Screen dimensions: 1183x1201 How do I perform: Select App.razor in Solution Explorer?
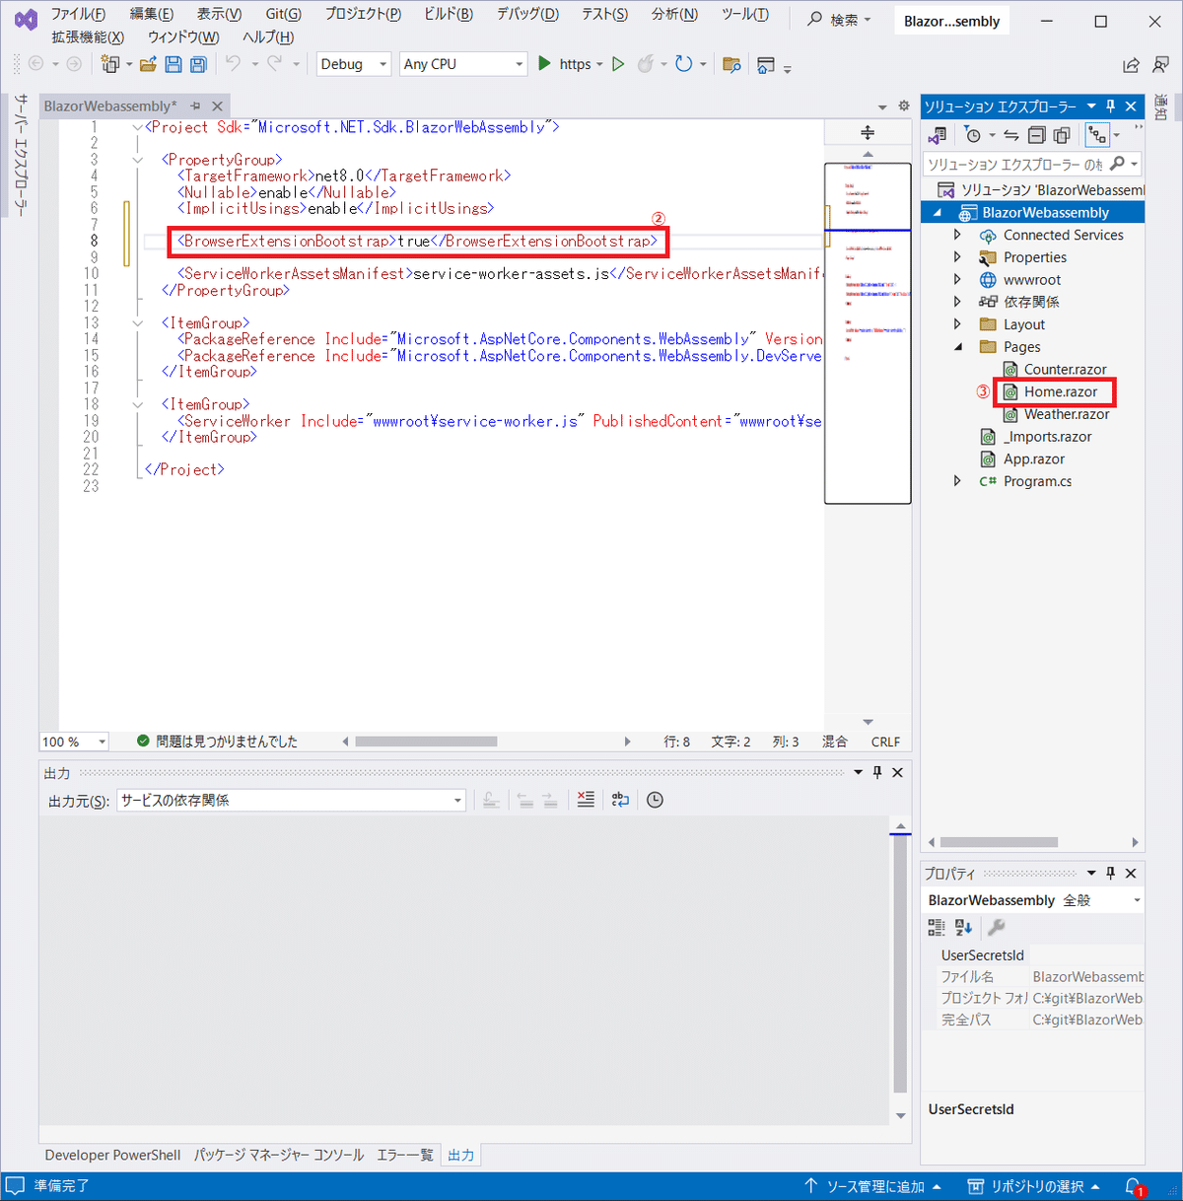(x=1033, y=459)
